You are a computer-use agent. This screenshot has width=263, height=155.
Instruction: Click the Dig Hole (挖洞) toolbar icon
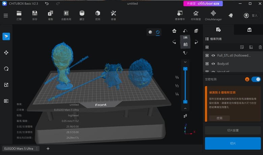(98, 15)
